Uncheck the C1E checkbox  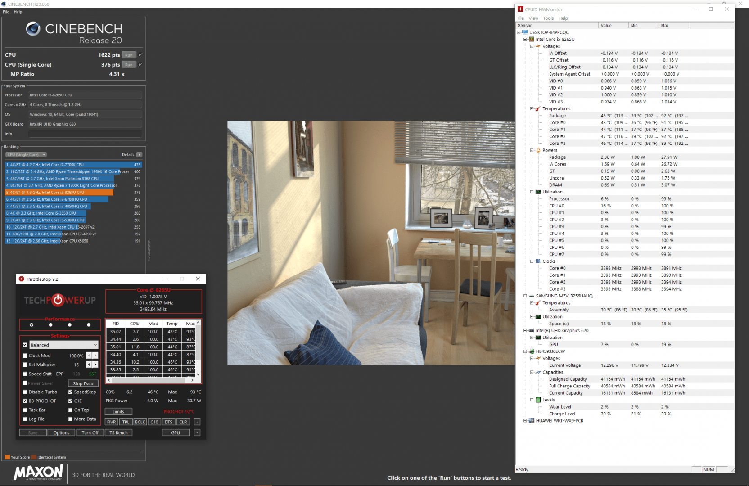(x=70, y=401)
